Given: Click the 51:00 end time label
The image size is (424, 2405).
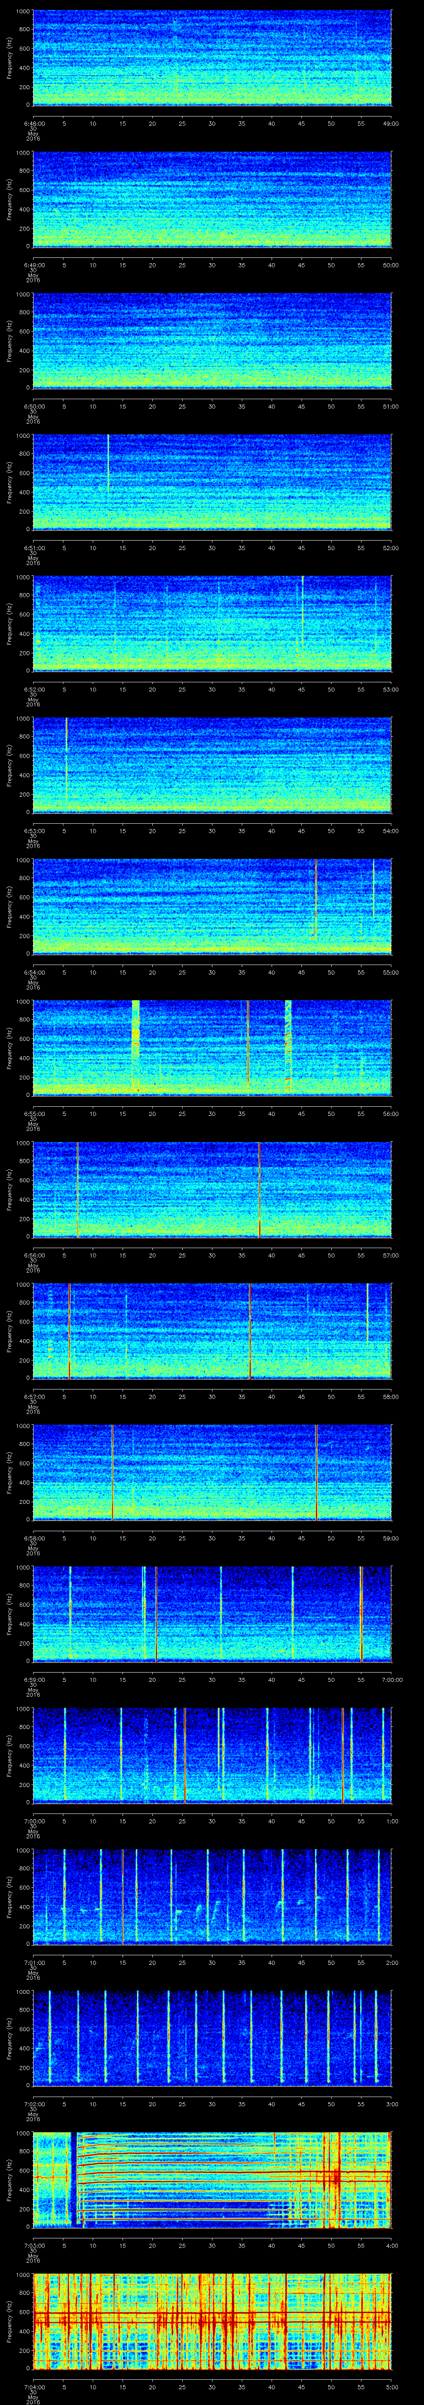Looking at the screenshot, I should tap(391, 406).
